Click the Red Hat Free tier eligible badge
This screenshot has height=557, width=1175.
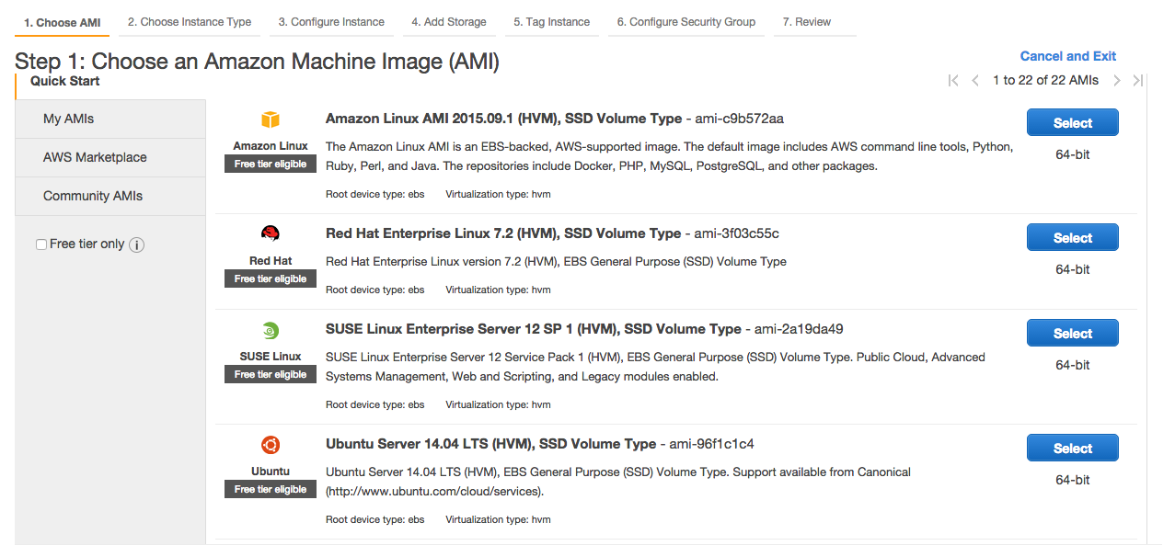click(271, 279)
